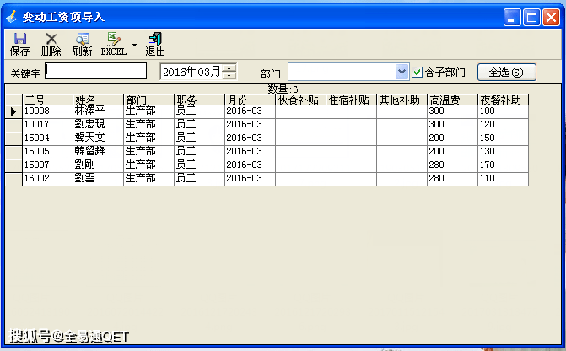Click the 保存 save icon
Viewport: 566px width, 351px height.
tap(20, 39)
